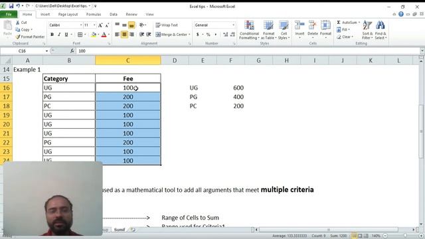Open Cell Styles gallery

pyautogui.click(x=284, y=30)
